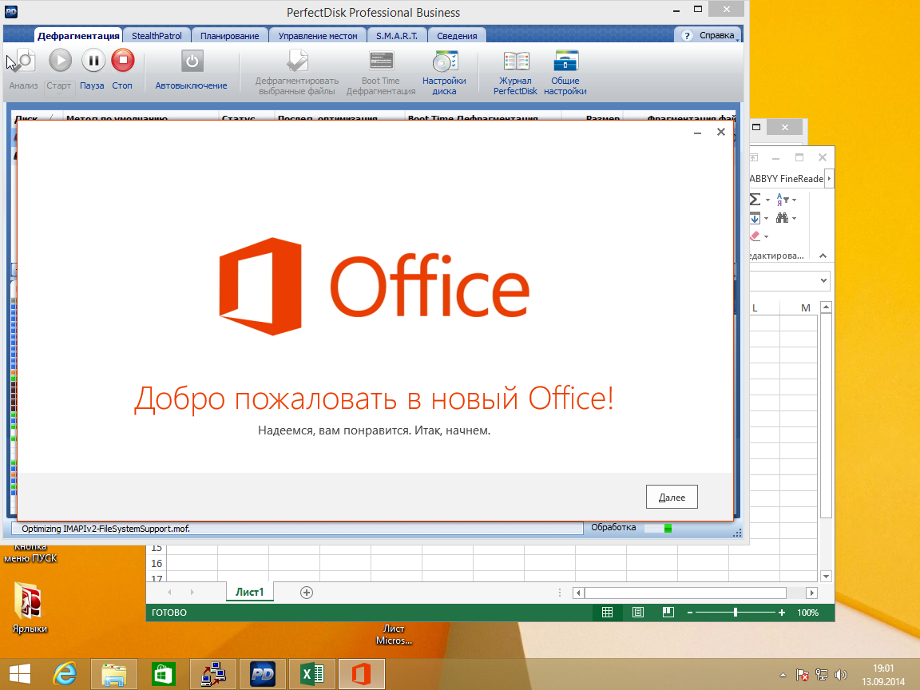The image size is (920, 690).
Task: Select the ABBYY FineReader ribbon tab
Action: [x=786, y=178]
